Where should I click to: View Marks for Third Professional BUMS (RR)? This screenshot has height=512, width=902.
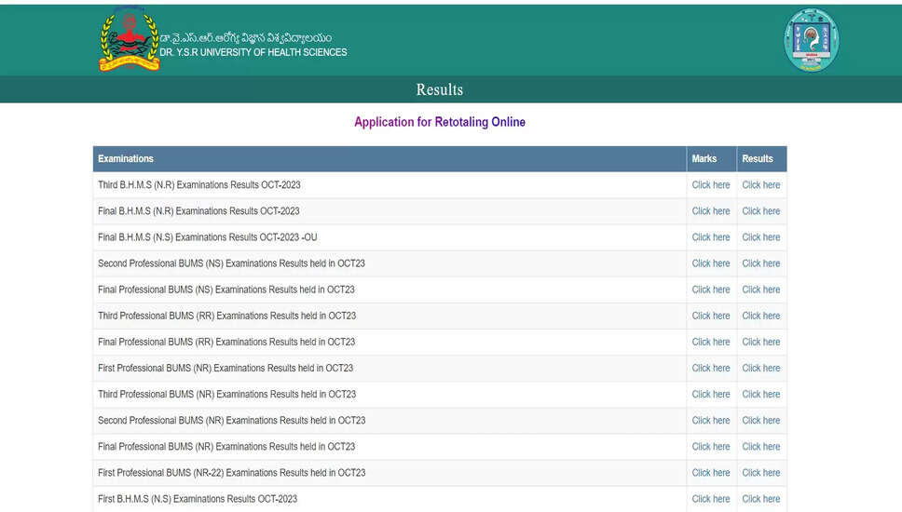coord(710,316)
